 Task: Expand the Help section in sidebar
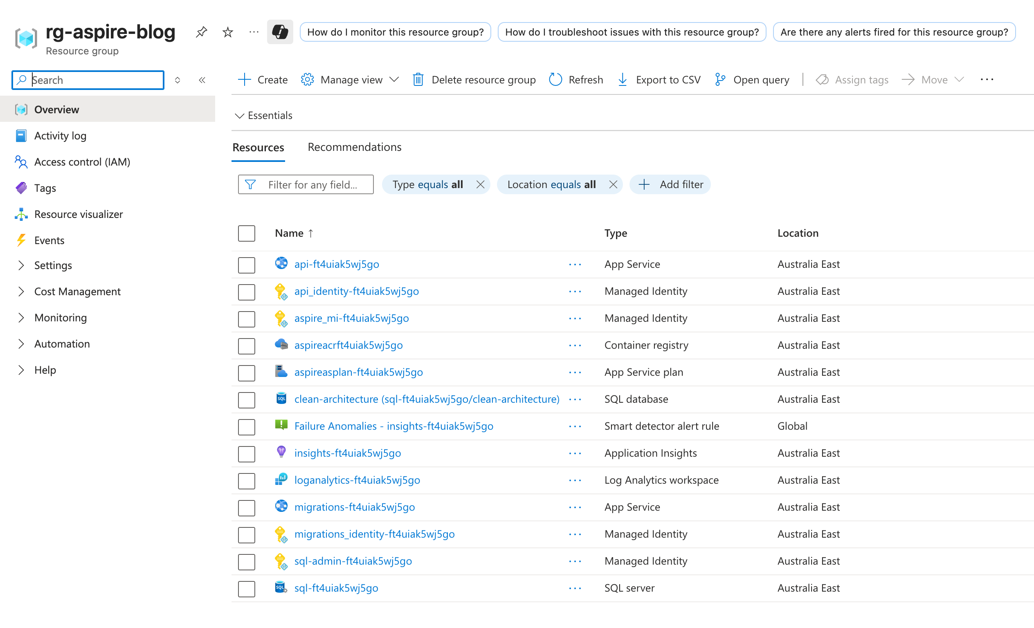21,370
